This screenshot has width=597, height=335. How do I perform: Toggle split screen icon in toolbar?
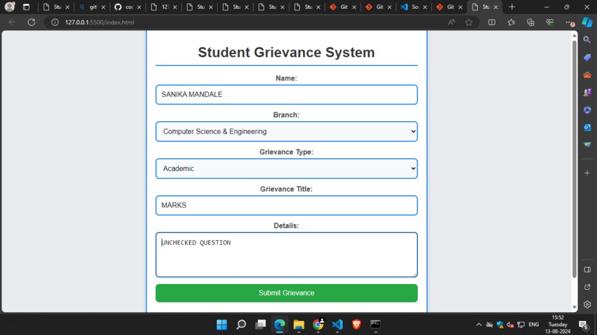492,22
